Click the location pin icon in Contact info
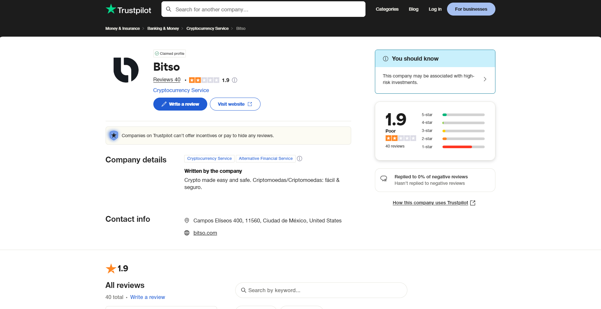601x309 pixels. (x=187, y=220)
